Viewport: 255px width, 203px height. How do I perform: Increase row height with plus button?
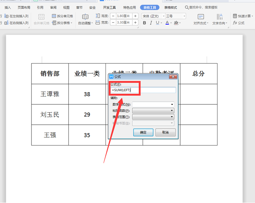(x=135, y=16)
